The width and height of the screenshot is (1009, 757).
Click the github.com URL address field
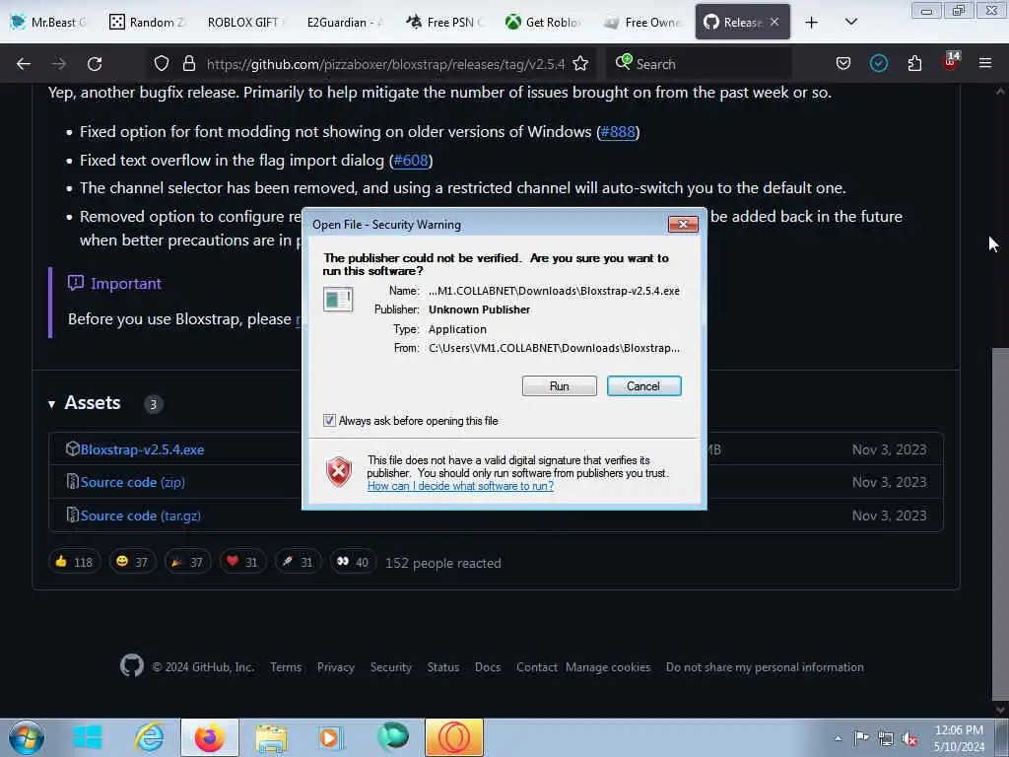(385, 64)
